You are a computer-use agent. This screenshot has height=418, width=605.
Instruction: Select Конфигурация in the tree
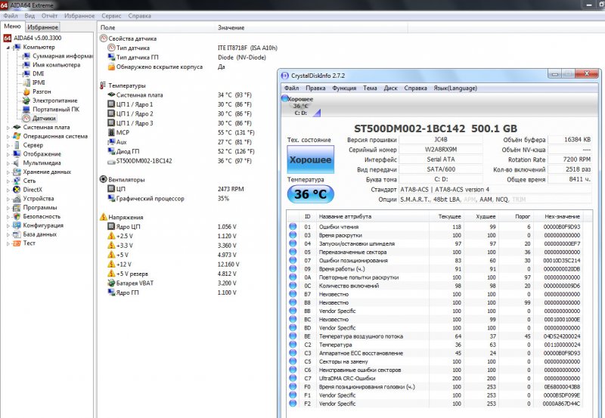tap(43, 225)
